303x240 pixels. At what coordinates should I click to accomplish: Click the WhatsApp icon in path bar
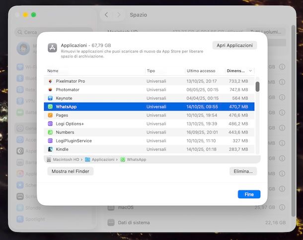coord(123,160)
